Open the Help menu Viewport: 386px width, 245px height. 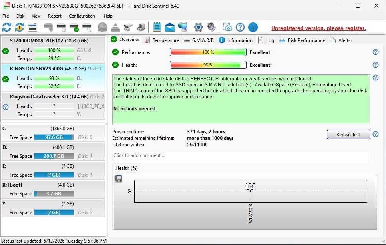coord(108,16)
